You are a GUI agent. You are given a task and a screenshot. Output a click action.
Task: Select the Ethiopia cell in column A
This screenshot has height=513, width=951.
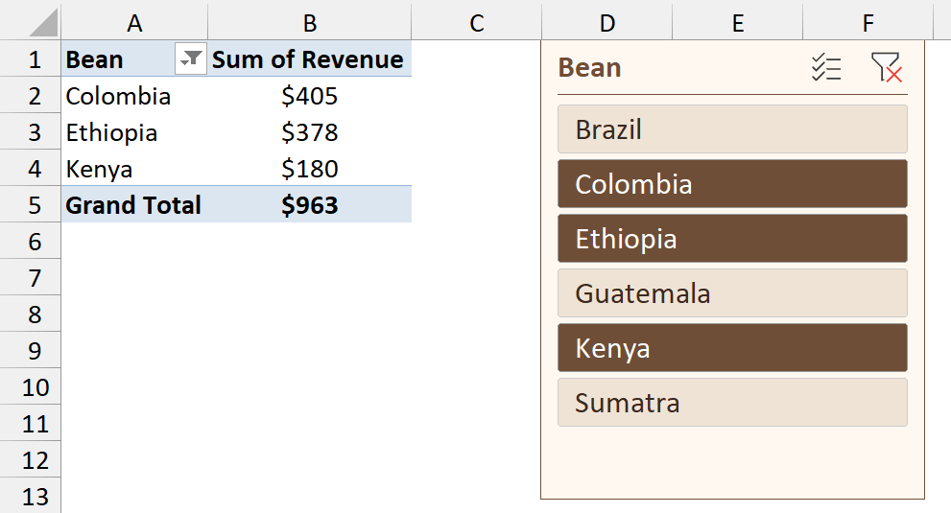click(x=134, y=131)
